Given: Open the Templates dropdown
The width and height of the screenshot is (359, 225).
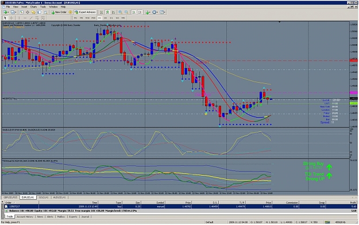Looking at the screenshot, I should [x=163, y=12].
